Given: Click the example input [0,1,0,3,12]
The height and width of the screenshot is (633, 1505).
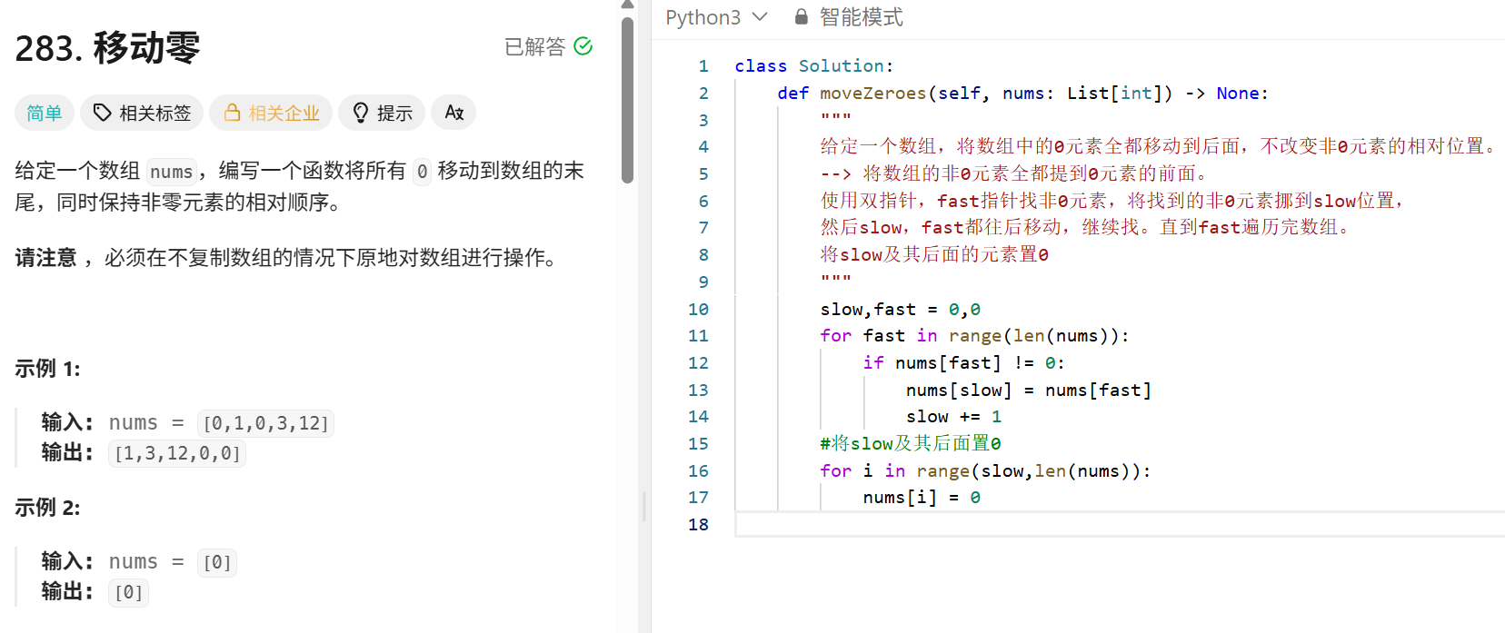Looking at the screenshot, I should point(266,423).
